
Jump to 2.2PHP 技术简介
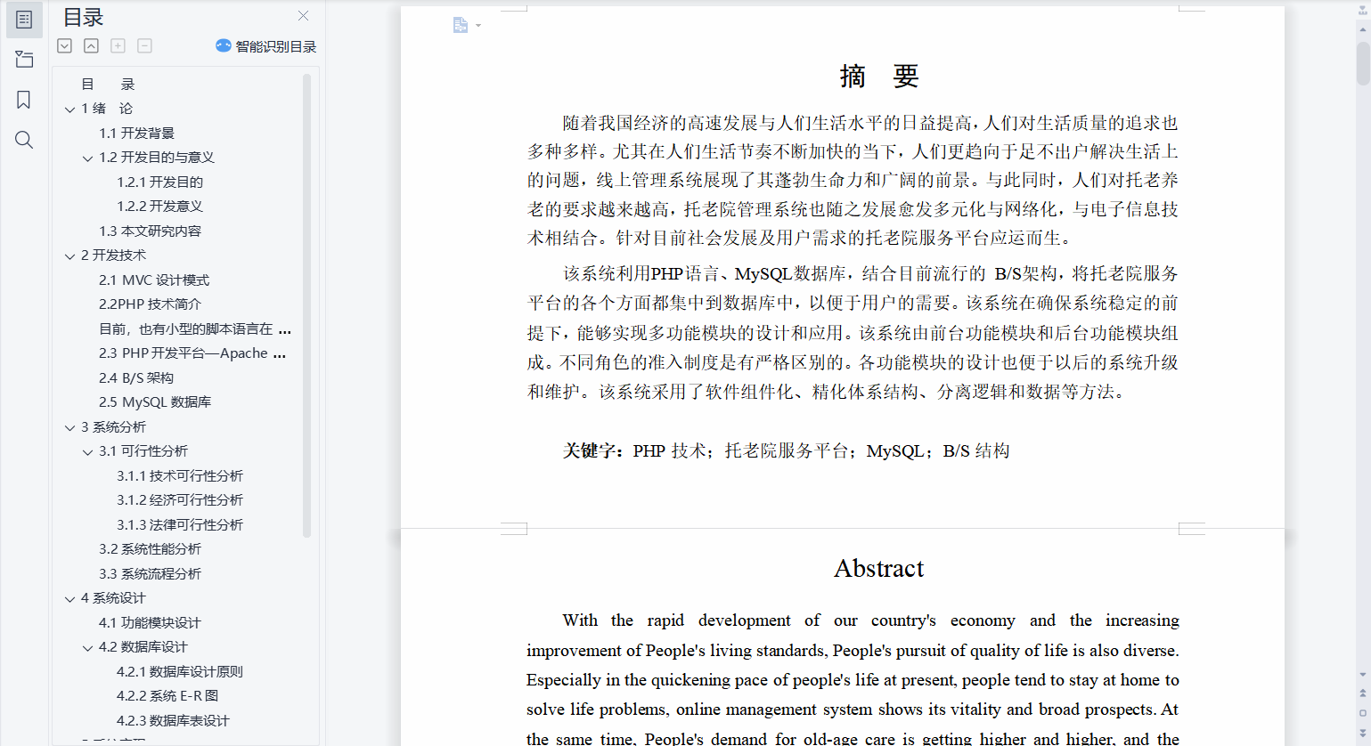pos(150,304)
